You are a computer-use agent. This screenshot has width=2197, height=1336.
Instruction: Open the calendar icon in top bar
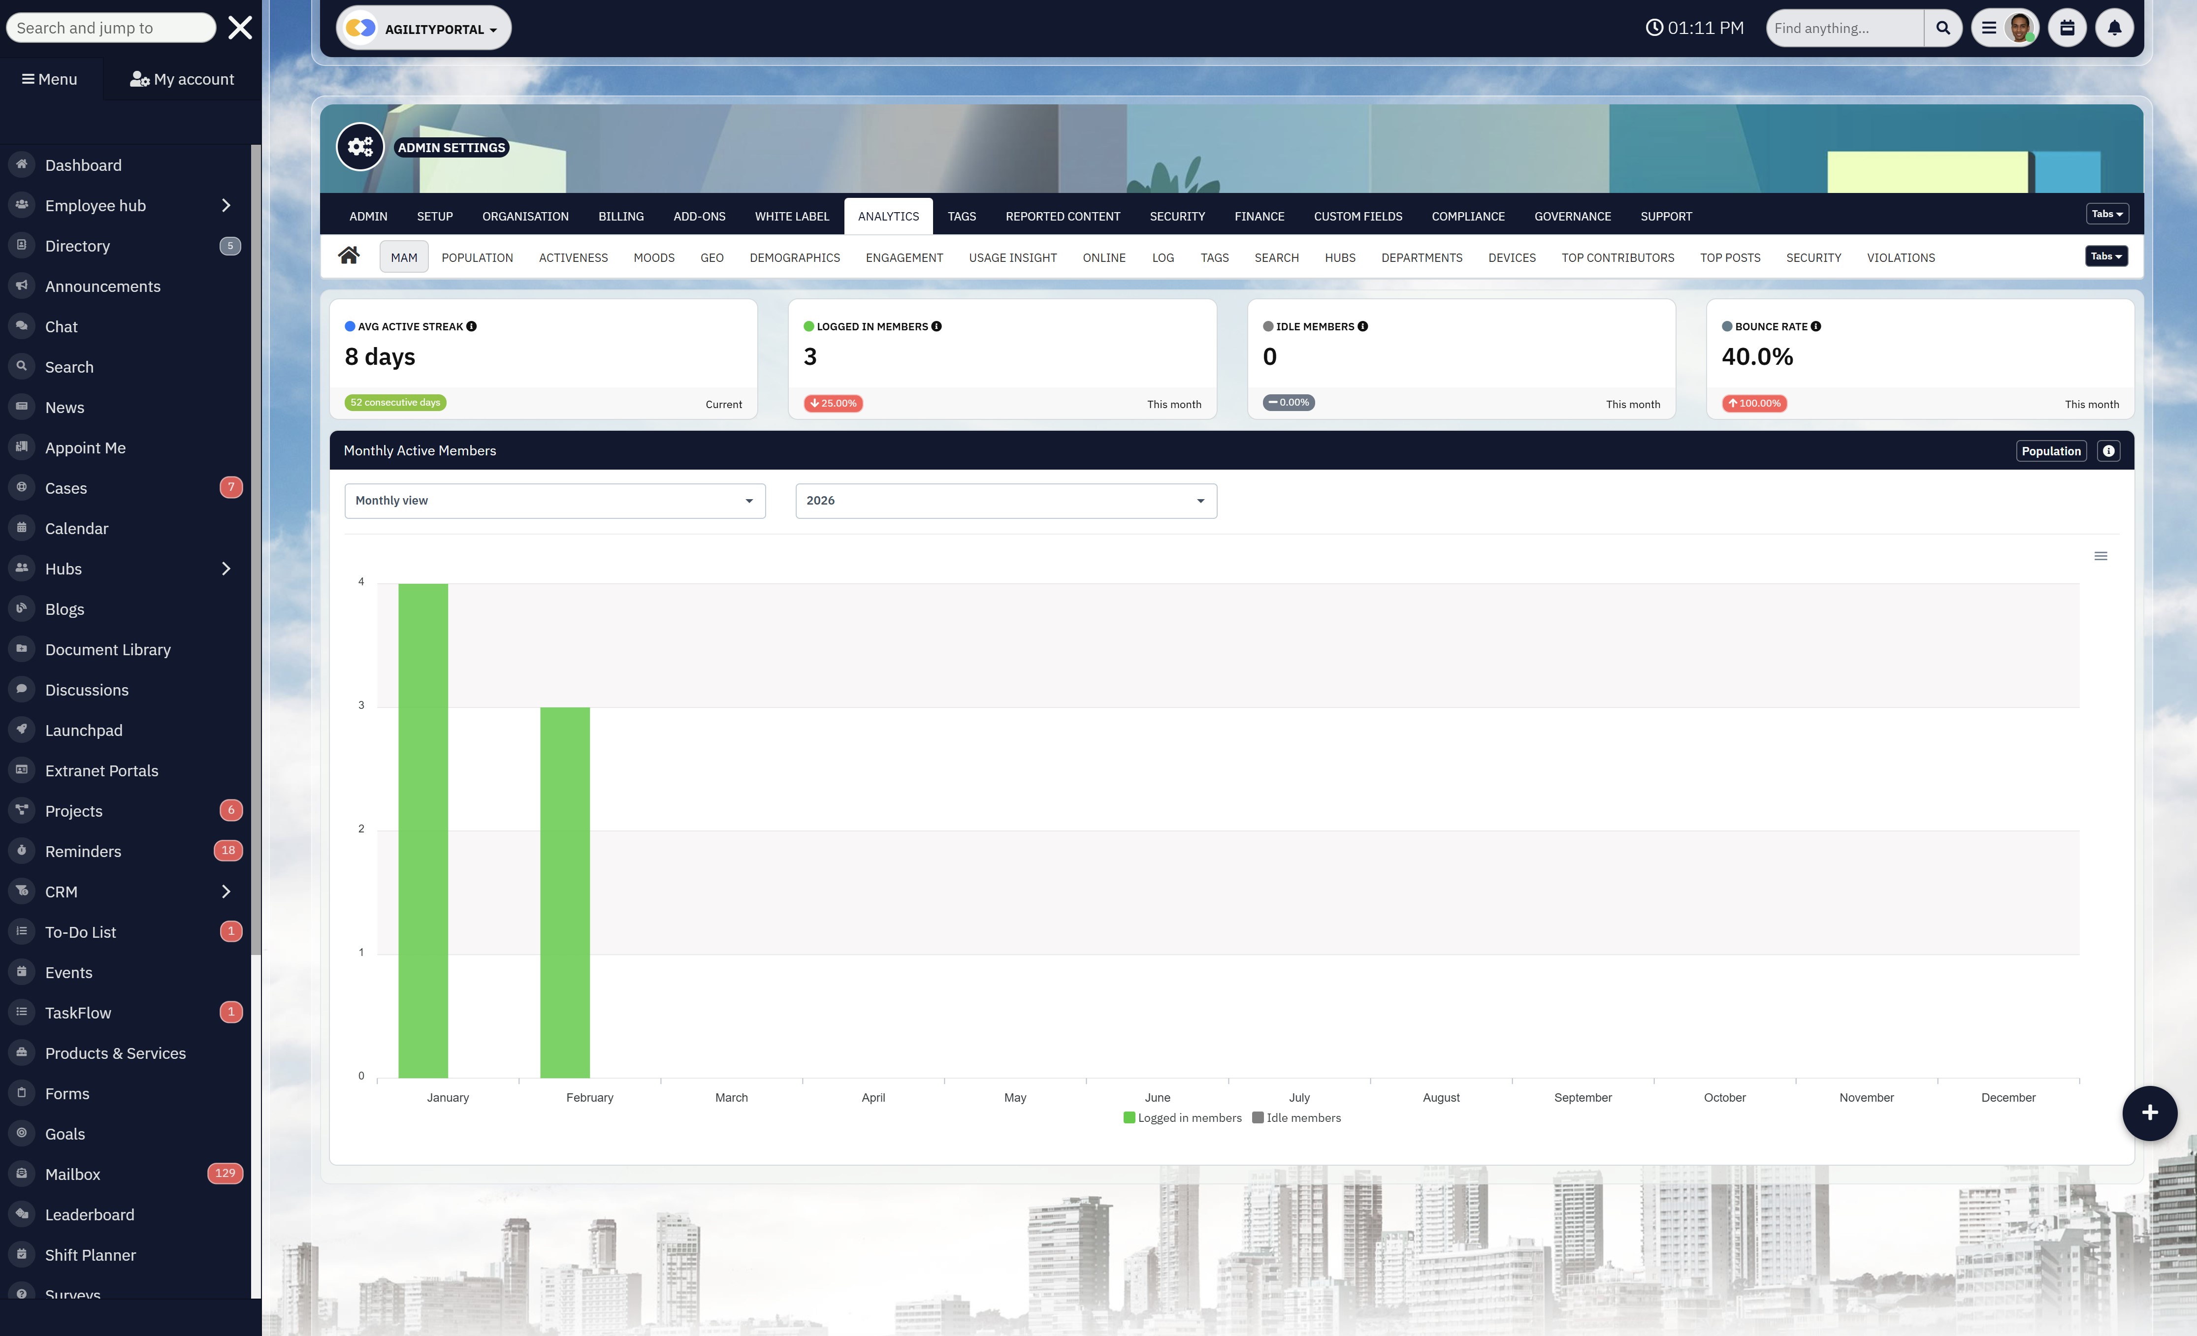tap(2066, 28)
